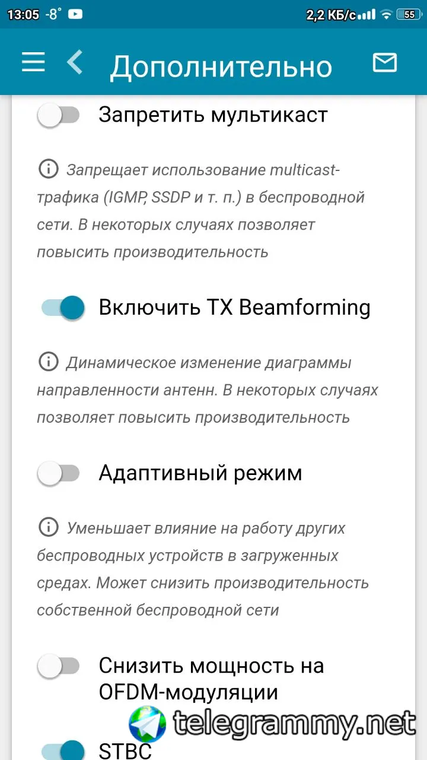
Task: Tap the Запретить мультикаст label
Action: 213,115
